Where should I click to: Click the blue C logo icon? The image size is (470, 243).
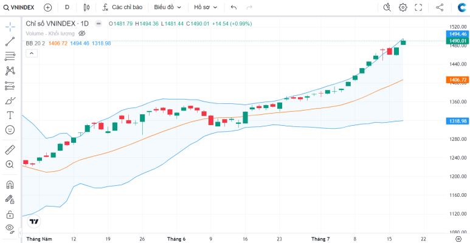(x=462, y=7)
